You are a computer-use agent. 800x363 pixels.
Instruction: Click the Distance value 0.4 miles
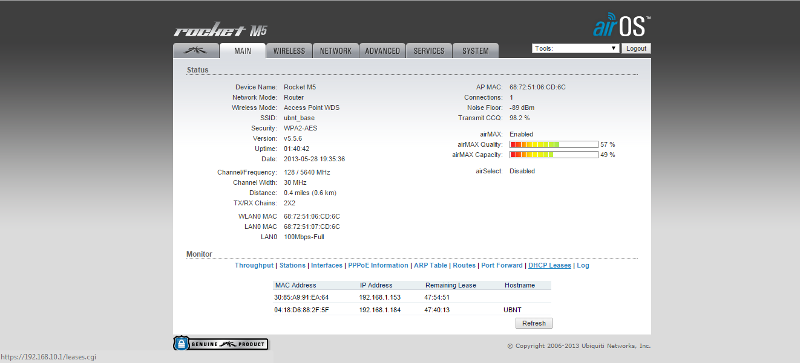click(x=310, y=193)
